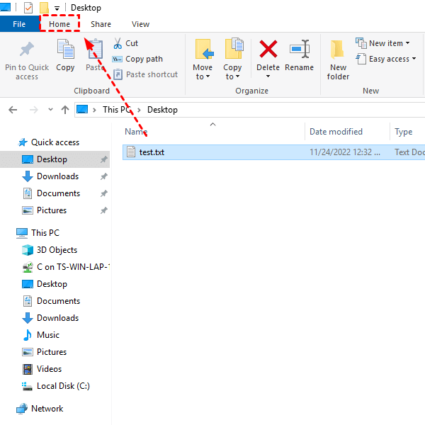Click the Back arrow navigation button
Image resolution: width=425 pixels, height=425 pixels.
click(x=13, y=110)
